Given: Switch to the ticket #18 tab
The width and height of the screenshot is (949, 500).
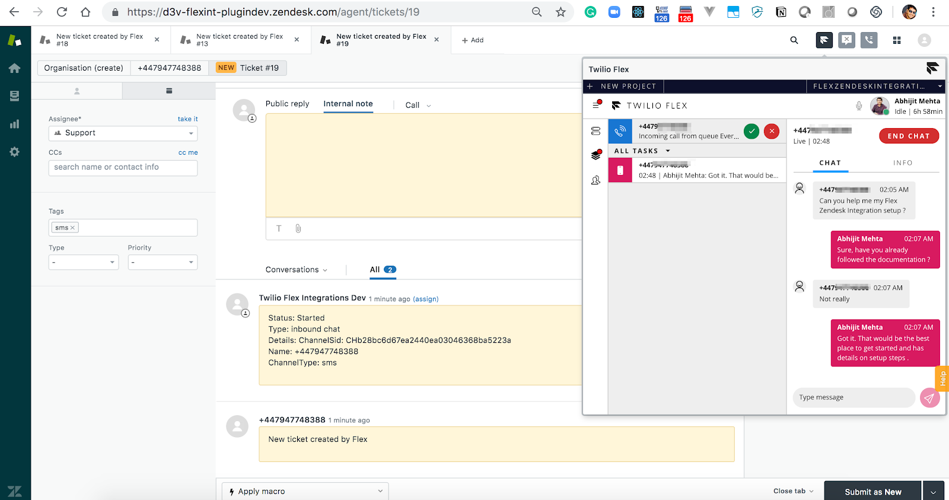Looking at the screenshot, I should coord(100,40).
